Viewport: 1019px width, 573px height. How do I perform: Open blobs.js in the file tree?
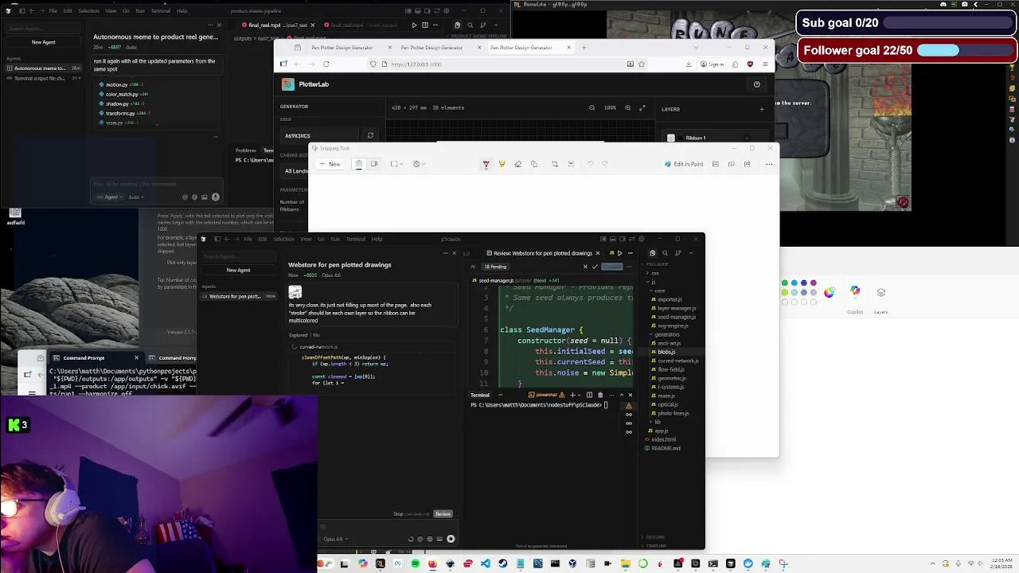(665, 352)
